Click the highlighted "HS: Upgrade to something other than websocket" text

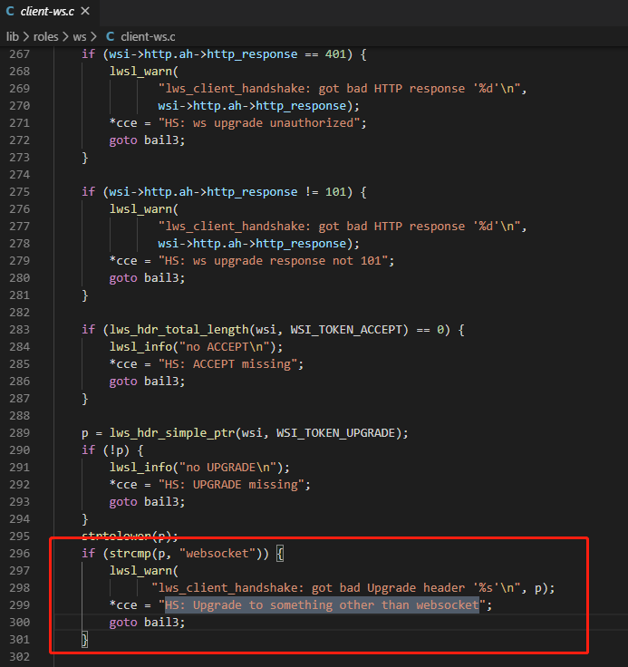click(322, 604)
